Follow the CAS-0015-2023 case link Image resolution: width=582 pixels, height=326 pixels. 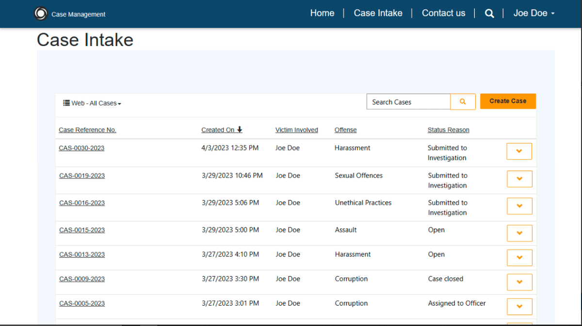81,230
